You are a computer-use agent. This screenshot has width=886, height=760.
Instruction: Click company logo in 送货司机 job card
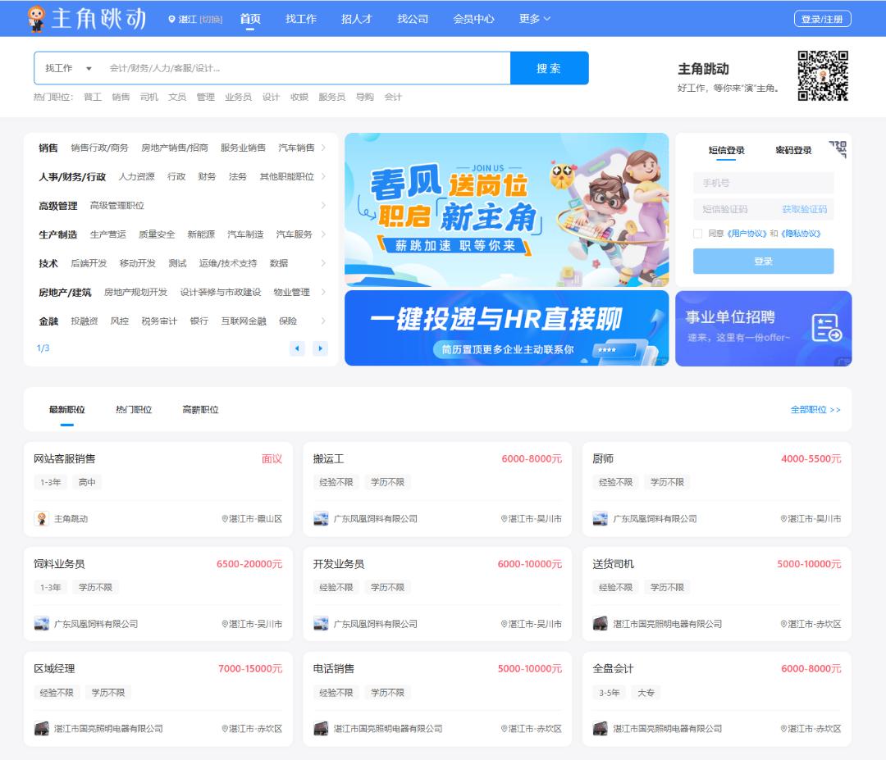click(x=601, y=624)
